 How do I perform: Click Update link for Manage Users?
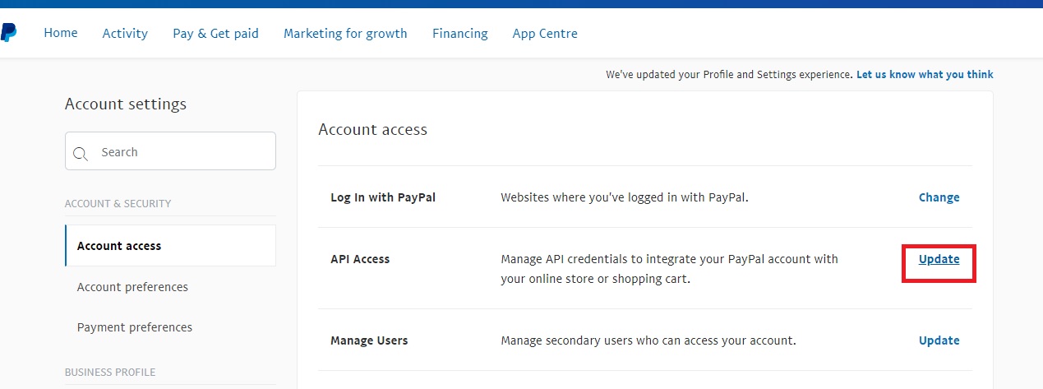(939, 340)
